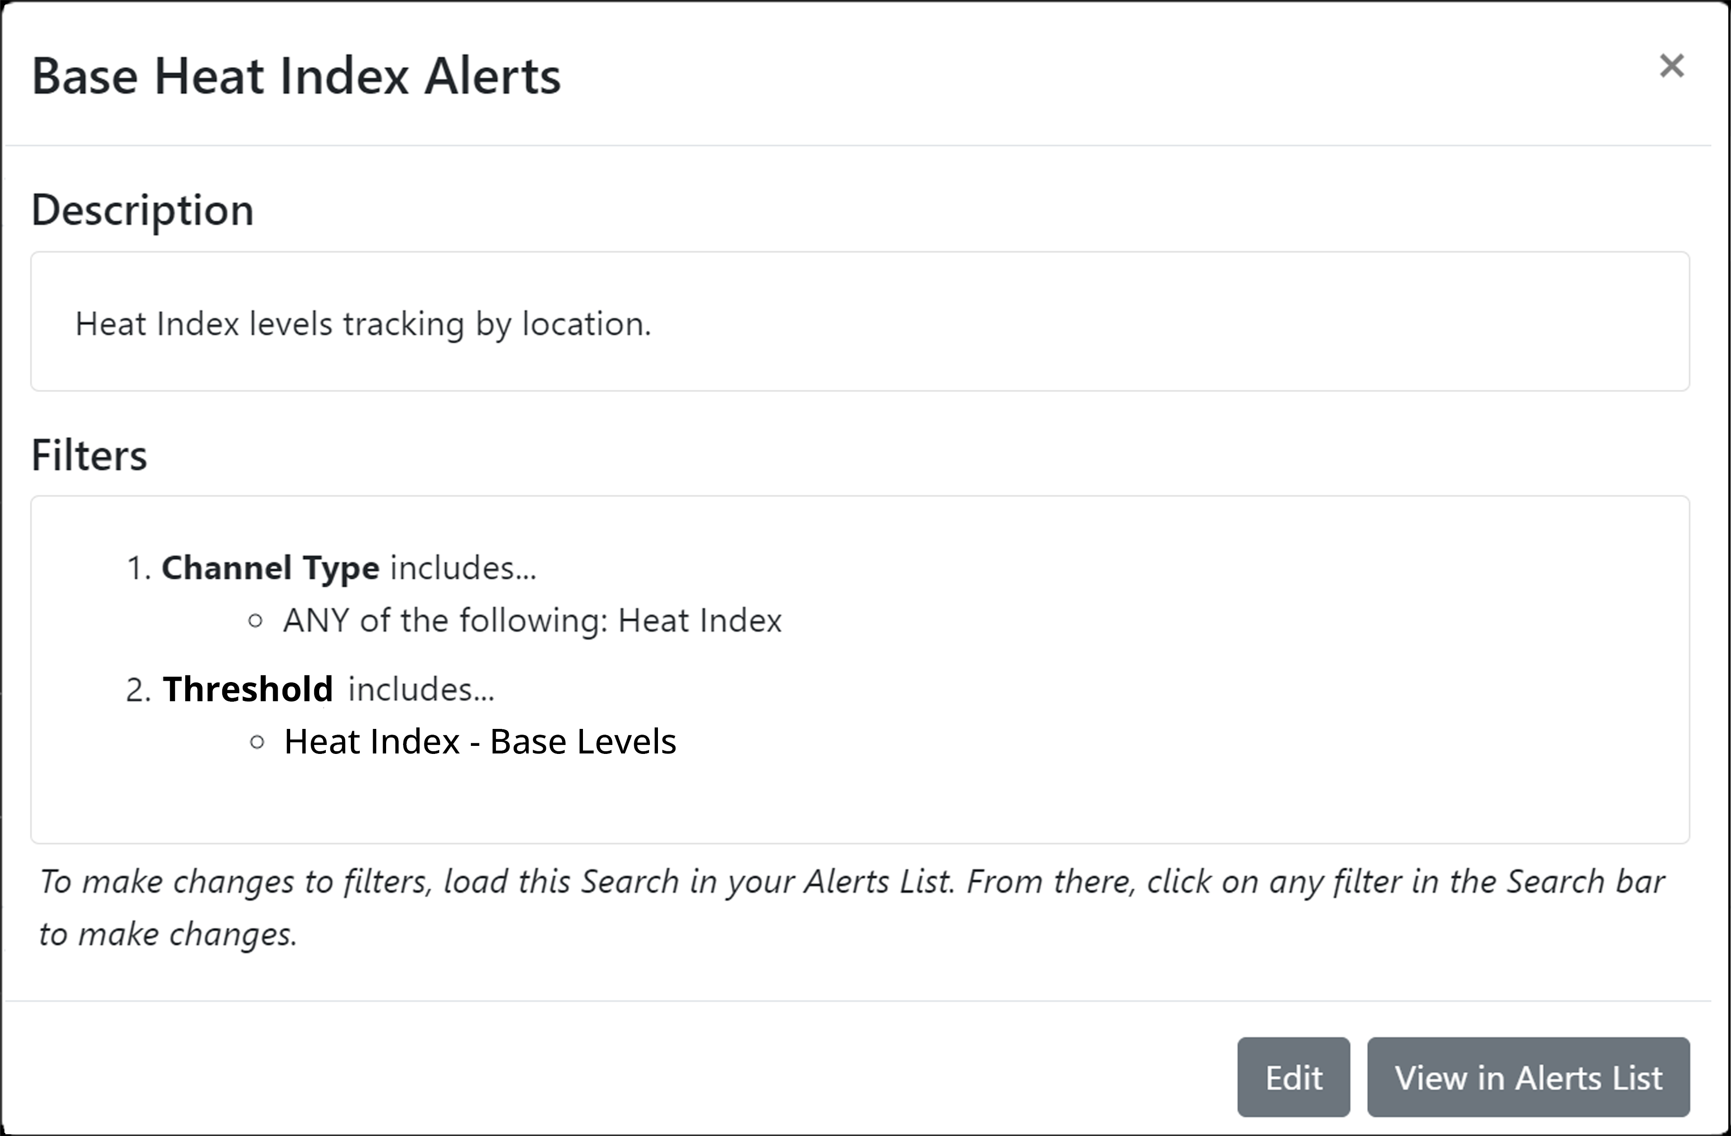Click the Edit button

point(1293,1077)
